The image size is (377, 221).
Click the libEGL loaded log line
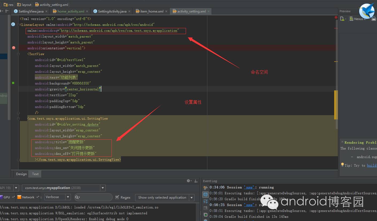coord(79,207)
